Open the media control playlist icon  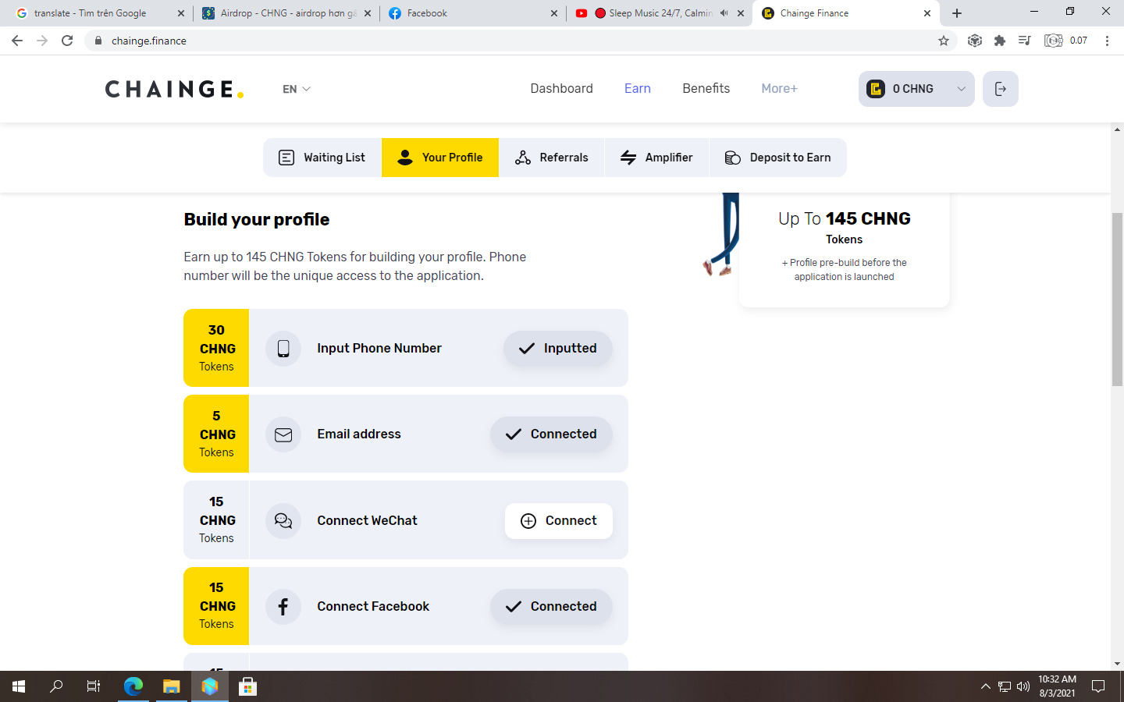[x=1025, y=41]
